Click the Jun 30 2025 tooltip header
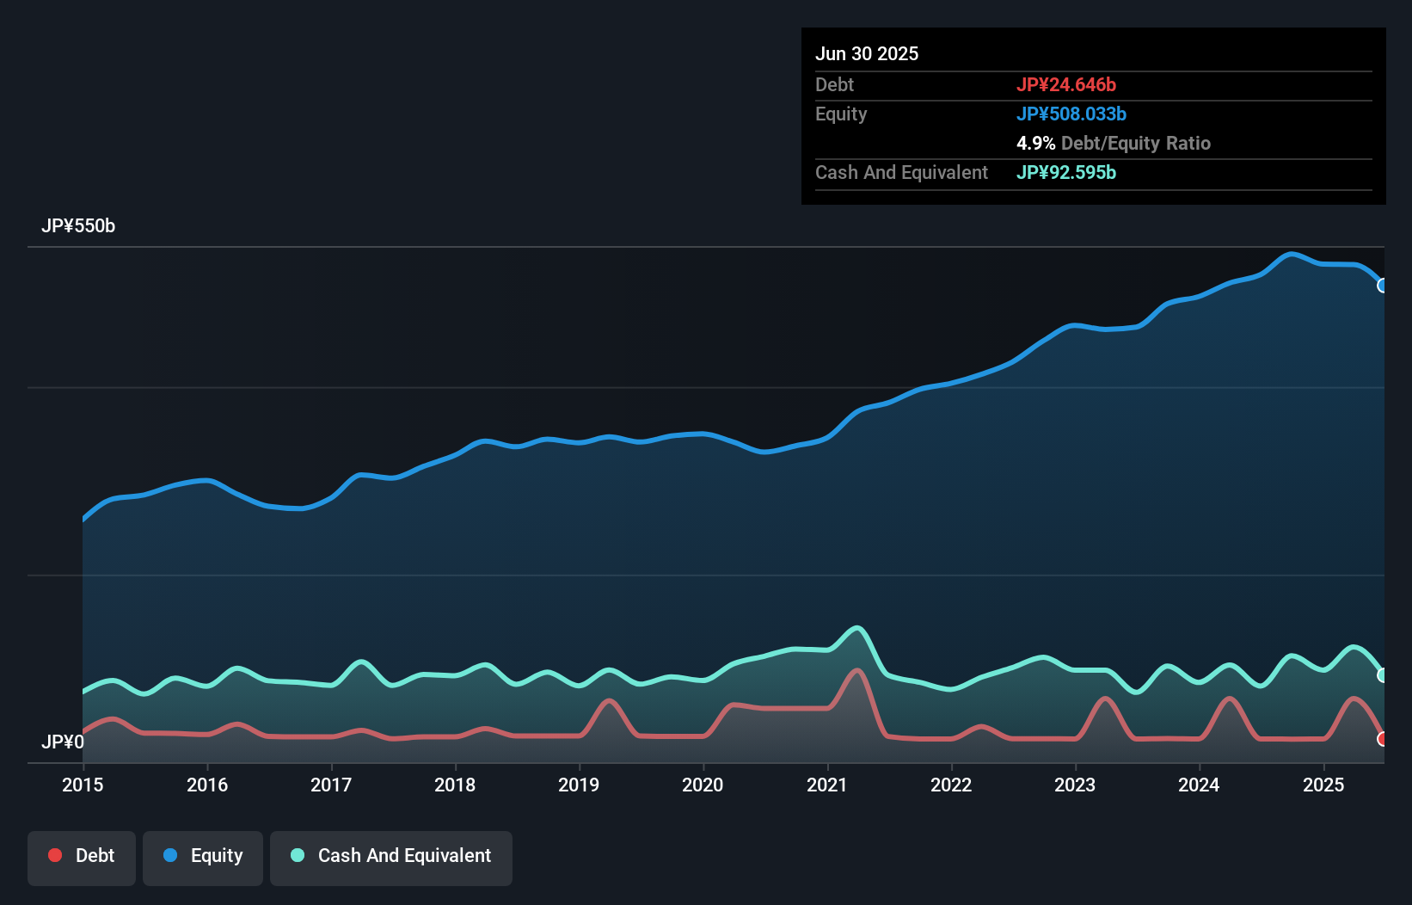The height and width of the screenshot is (905, 1412). (868, 53)
